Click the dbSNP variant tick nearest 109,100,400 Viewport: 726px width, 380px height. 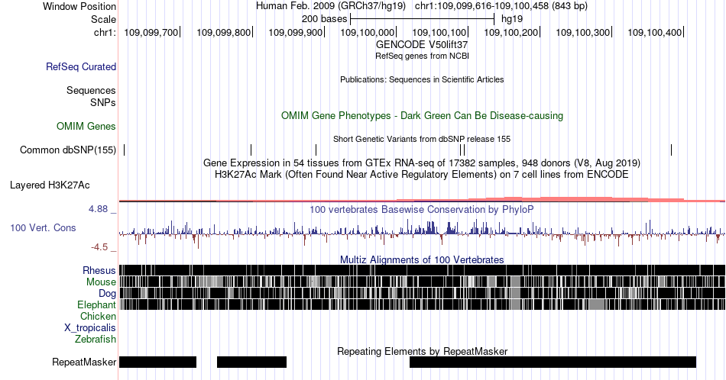tap(672, 150)
